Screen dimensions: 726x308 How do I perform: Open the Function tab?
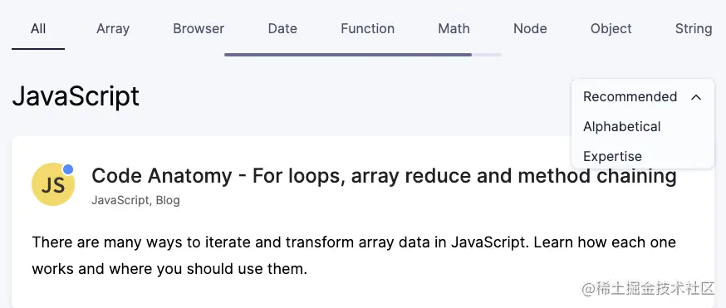368,29
